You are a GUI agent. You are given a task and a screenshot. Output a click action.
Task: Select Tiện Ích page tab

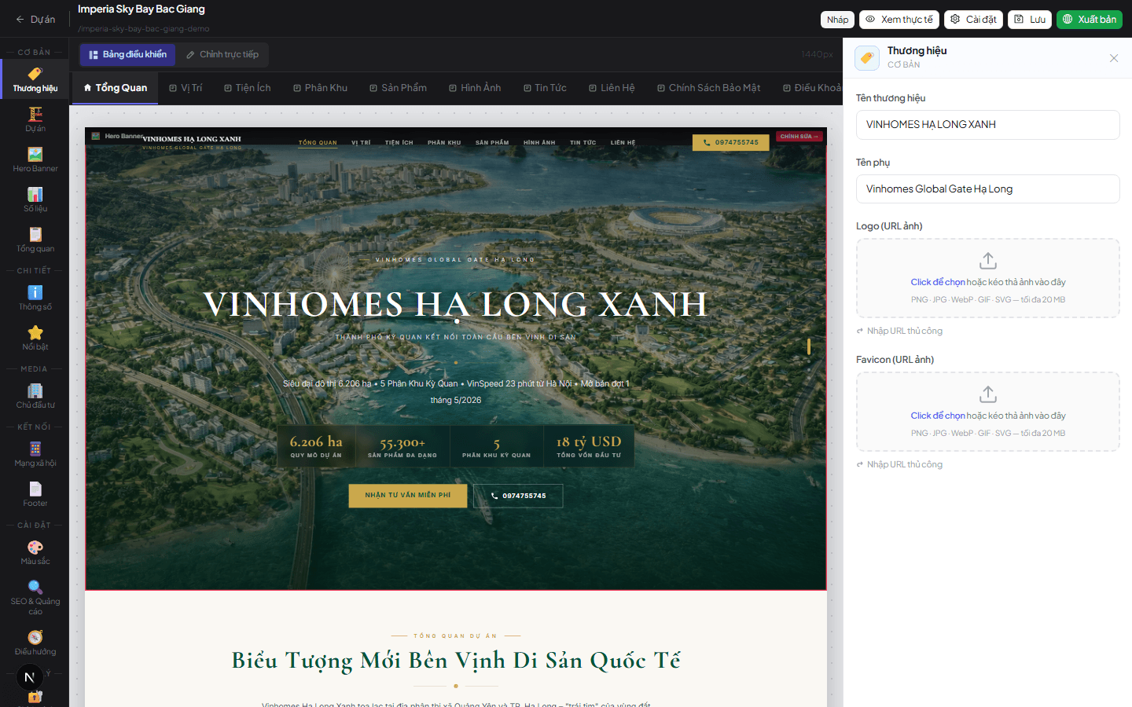pyautogui.click(x=247, y=88)
